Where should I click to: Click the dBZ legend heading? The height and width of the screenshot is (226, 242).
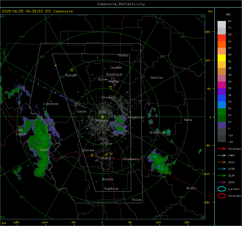(x=228, y=14)
